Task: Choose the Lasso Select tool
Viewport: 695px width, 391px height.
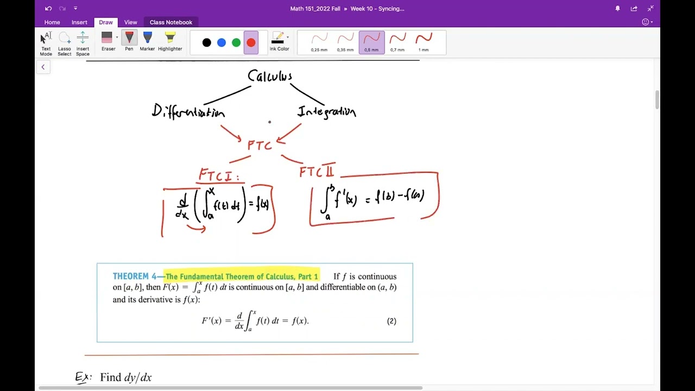Action: point(65,43)
